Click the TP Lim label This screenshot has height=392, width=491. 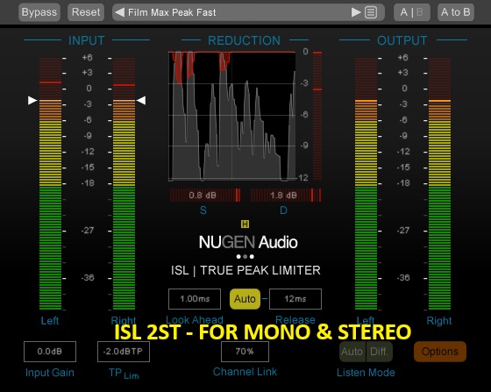pyautogui.click(x=124, y=374)
